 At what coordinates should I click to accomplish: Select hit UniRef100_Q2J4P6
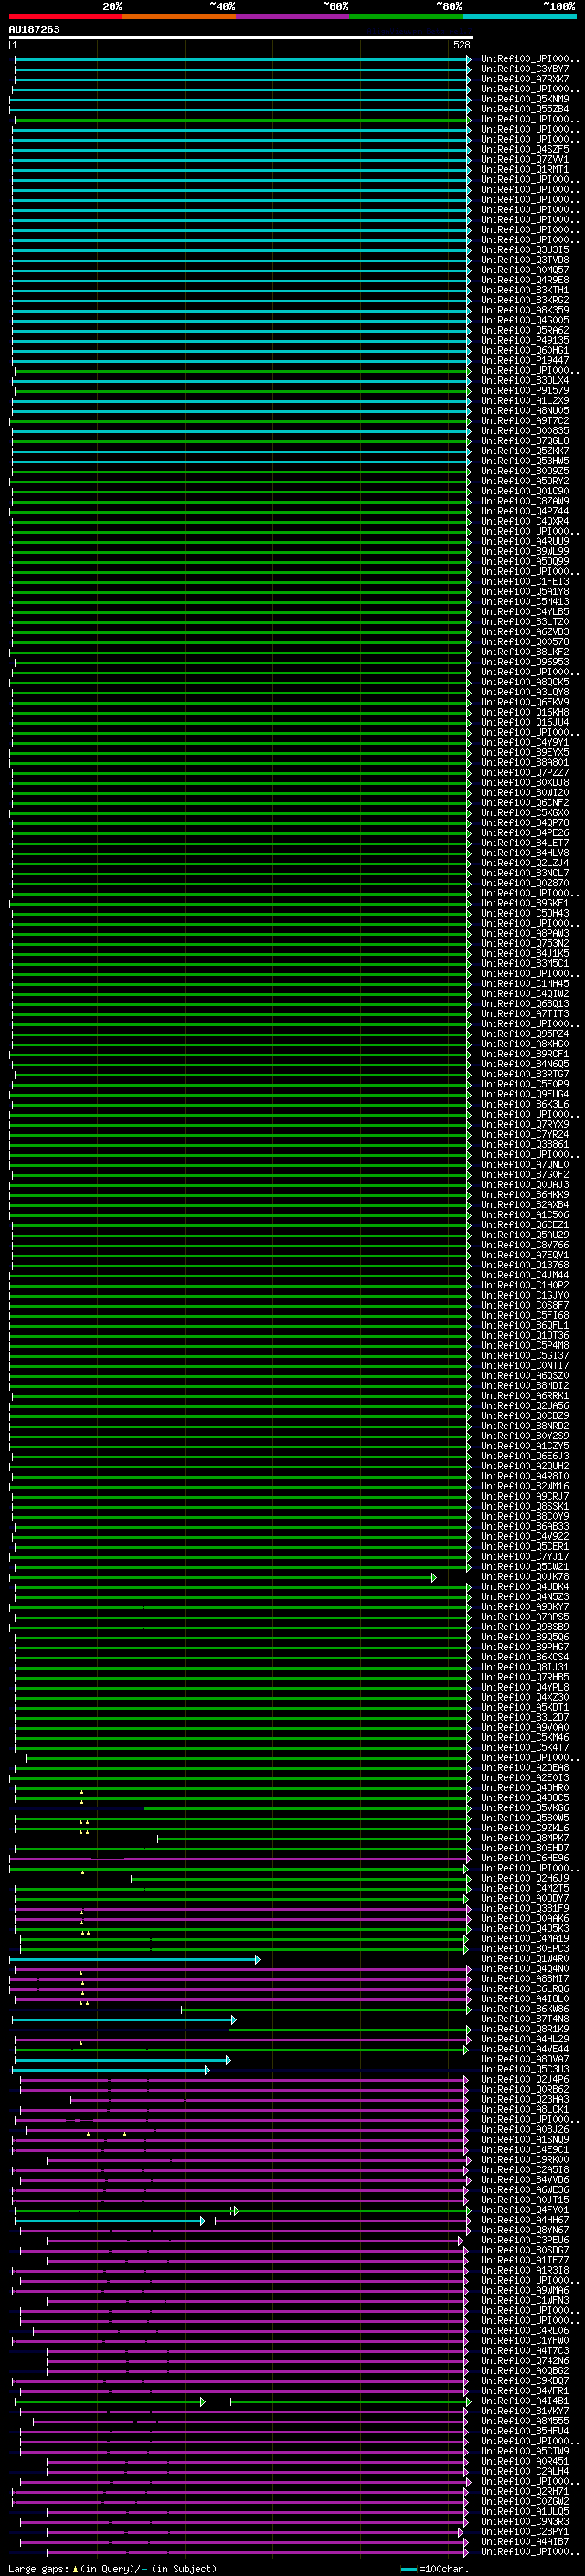pyautogui.click(x=525, y=2079)
